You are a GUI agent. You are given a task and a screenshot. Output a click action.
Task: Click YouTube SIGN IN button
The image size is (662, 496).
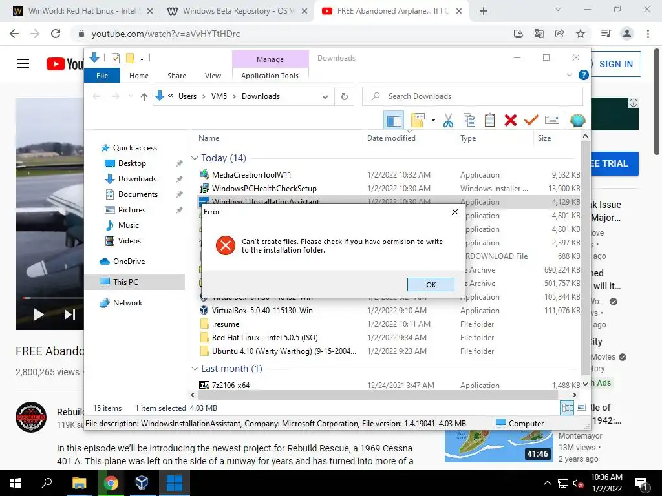pos(615,64)
